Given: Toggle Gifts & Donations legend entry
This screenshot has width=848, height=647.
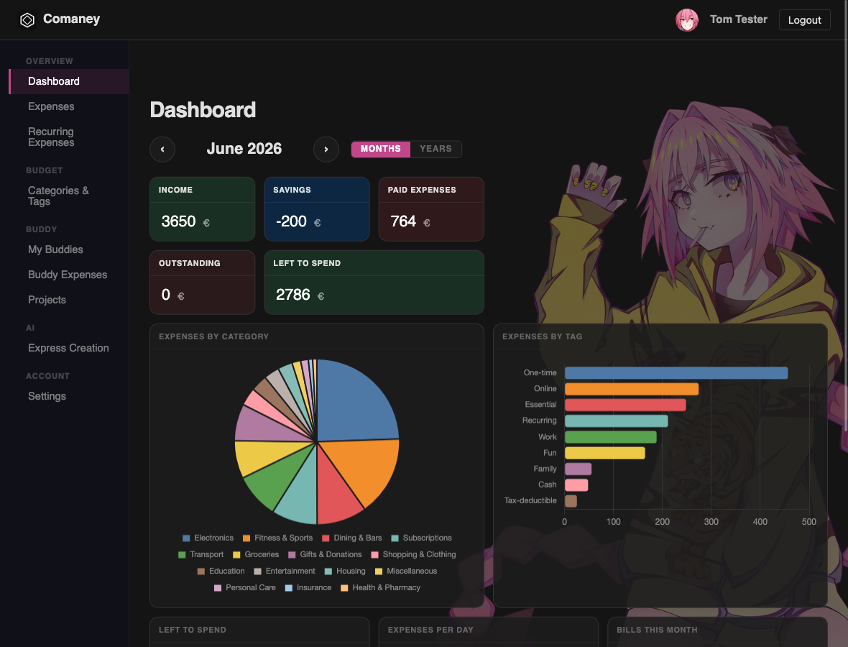Looking at the screenshot, I should (x=325, y=554).
